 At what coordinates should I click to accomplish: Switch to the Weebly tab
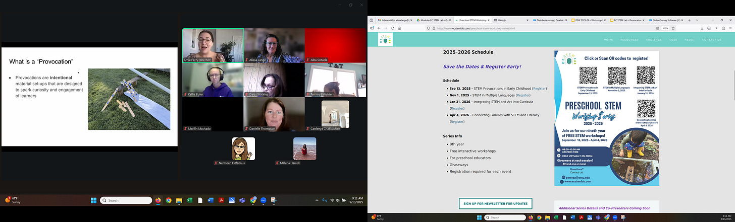click(x=510, y=20)
